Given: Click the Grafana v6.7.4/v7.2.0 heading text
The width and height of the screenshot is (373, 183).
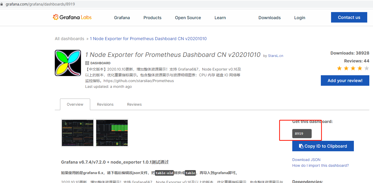Looking at the screenshot, I should click(115, 162).
